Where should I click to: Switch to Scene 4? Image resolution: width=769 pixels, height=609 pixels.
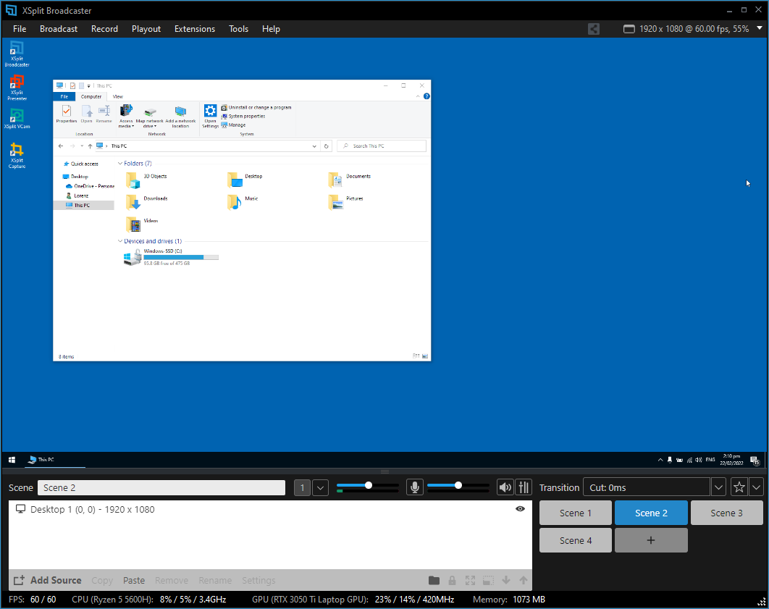click(x=575, y=540)
